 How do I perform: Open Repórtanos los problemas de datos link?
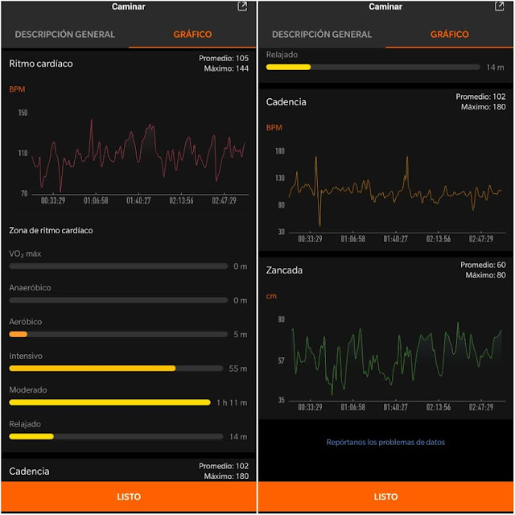point(385,442)
